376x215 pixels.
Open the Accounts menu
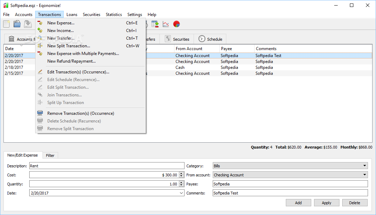(x=24, y=15)
